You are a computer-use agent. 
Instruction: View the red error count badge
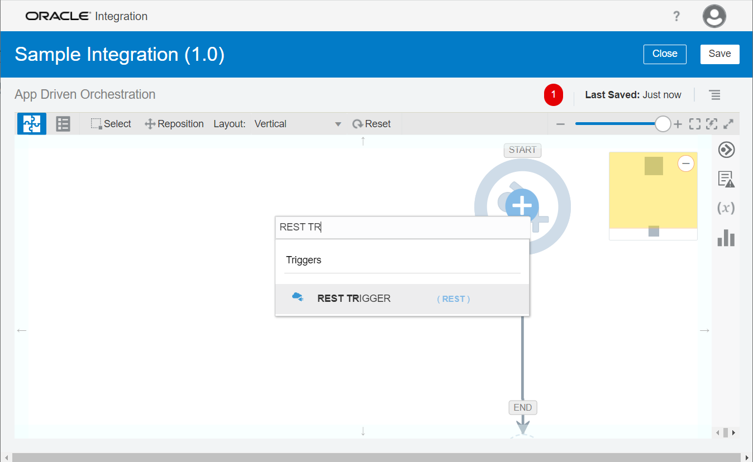(x=554, y=95)
